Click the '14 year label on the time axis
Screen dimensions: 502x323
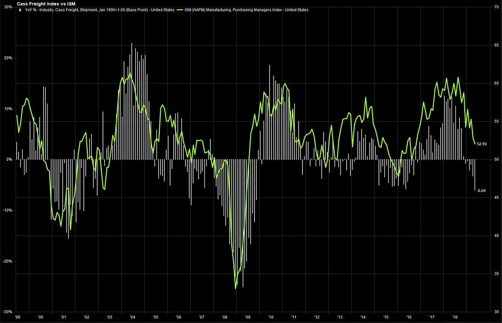pos(363,317)
